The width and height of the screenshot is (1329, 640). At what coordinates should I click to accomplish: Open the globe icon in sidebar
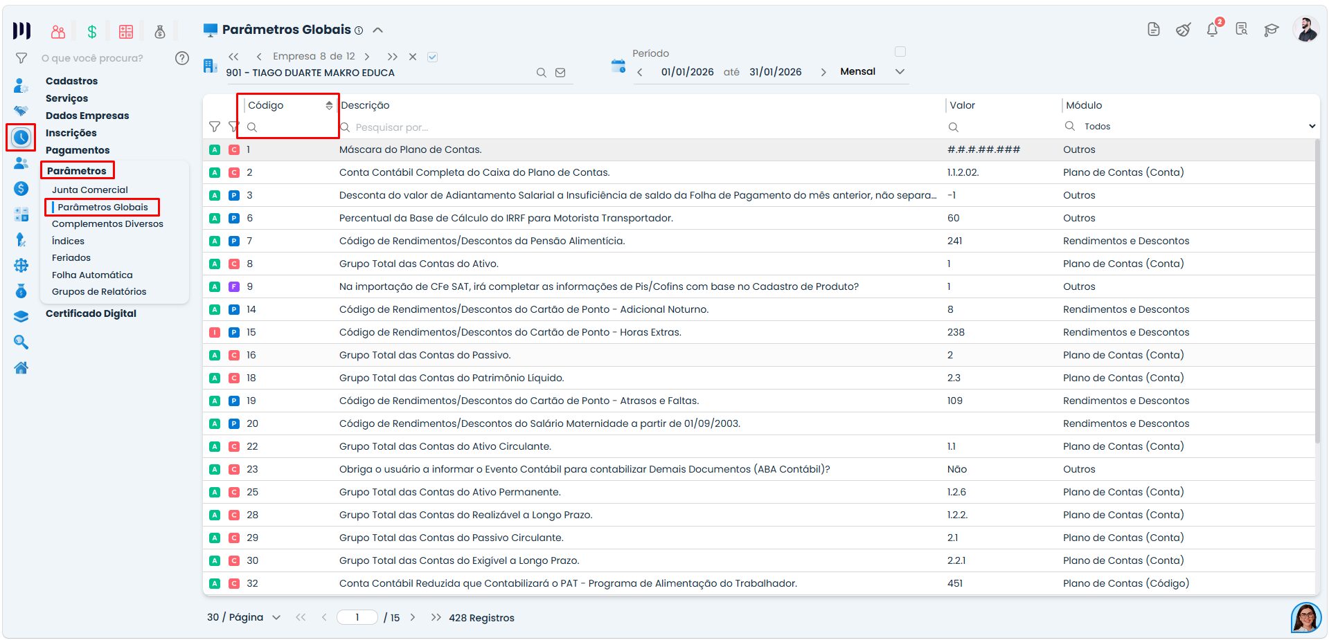point(21,265)
